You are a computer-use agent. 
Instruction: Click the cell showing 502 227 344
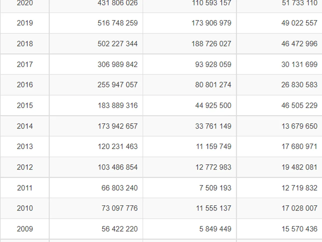click(118, 44)
